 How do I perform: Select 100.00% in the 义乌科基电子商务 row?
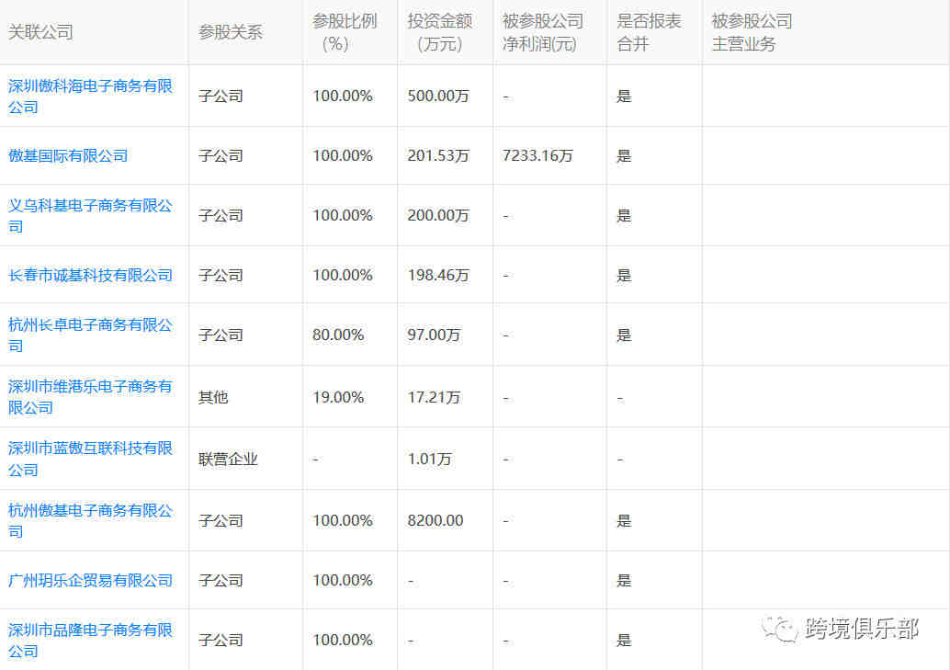pyautogui.click(x=343, y=215)
